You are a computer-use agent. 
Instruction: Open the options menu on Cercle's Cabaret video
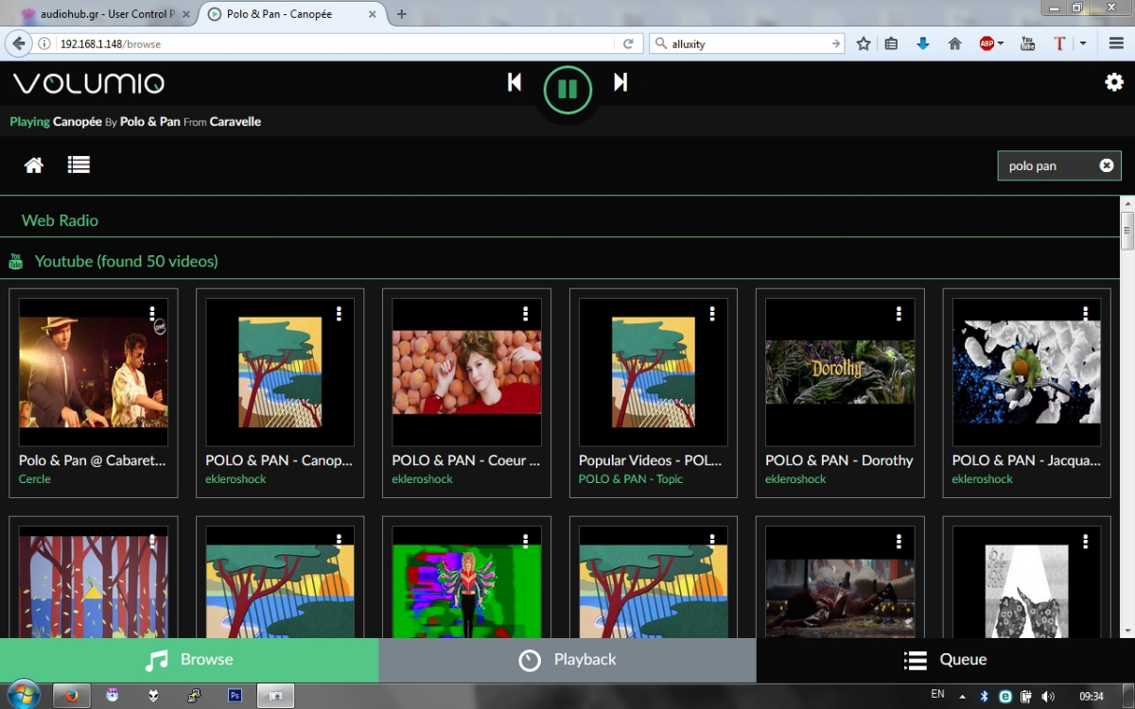pyautogui.click(x=151, y=312)
